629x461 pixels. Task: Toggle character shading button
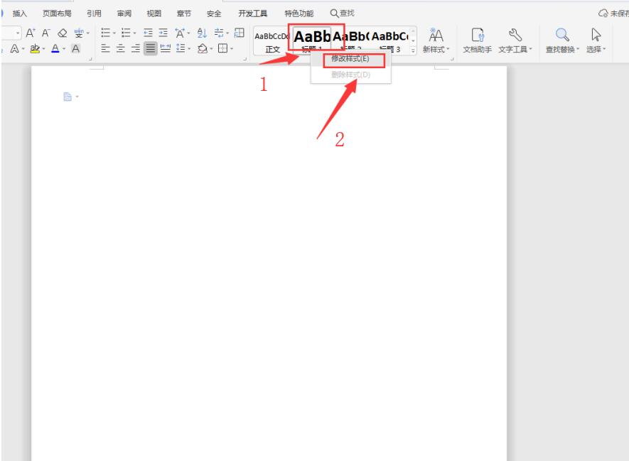click(75, 49)
